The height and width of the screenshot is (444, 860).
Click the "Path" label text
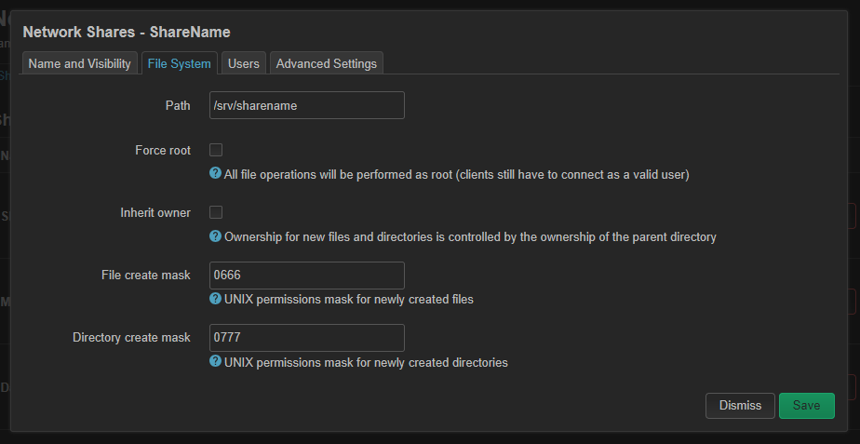(x=177, y=105)
